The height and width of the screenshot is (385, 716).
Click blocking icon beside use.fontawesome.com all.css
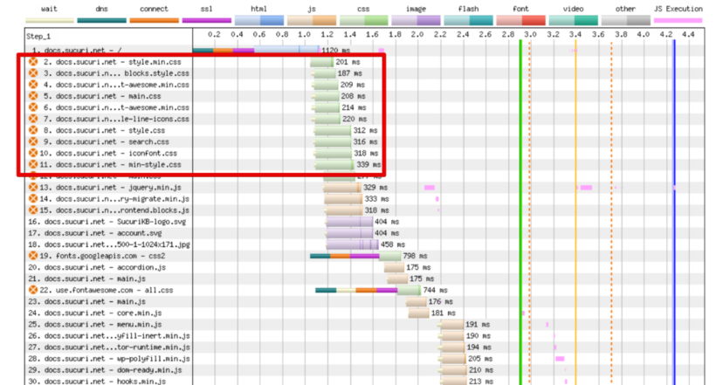[x=33, y=290]
